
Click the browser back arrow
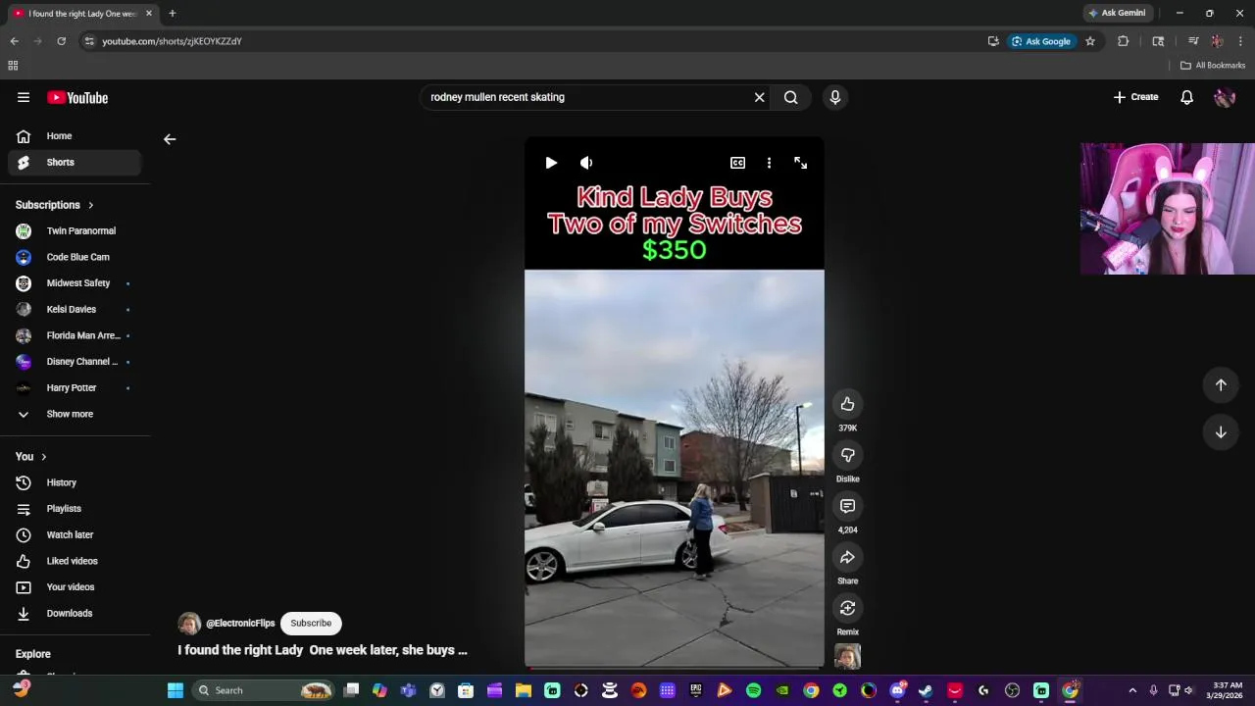(14, 41)
